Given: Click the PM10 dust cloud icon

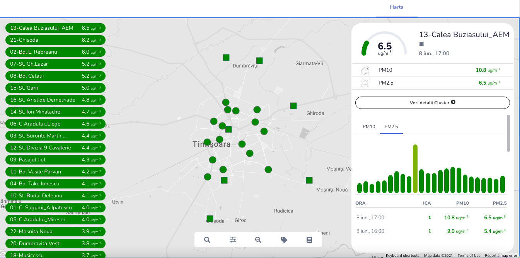Looking at the screenshot, I should (x=365, y=70).
